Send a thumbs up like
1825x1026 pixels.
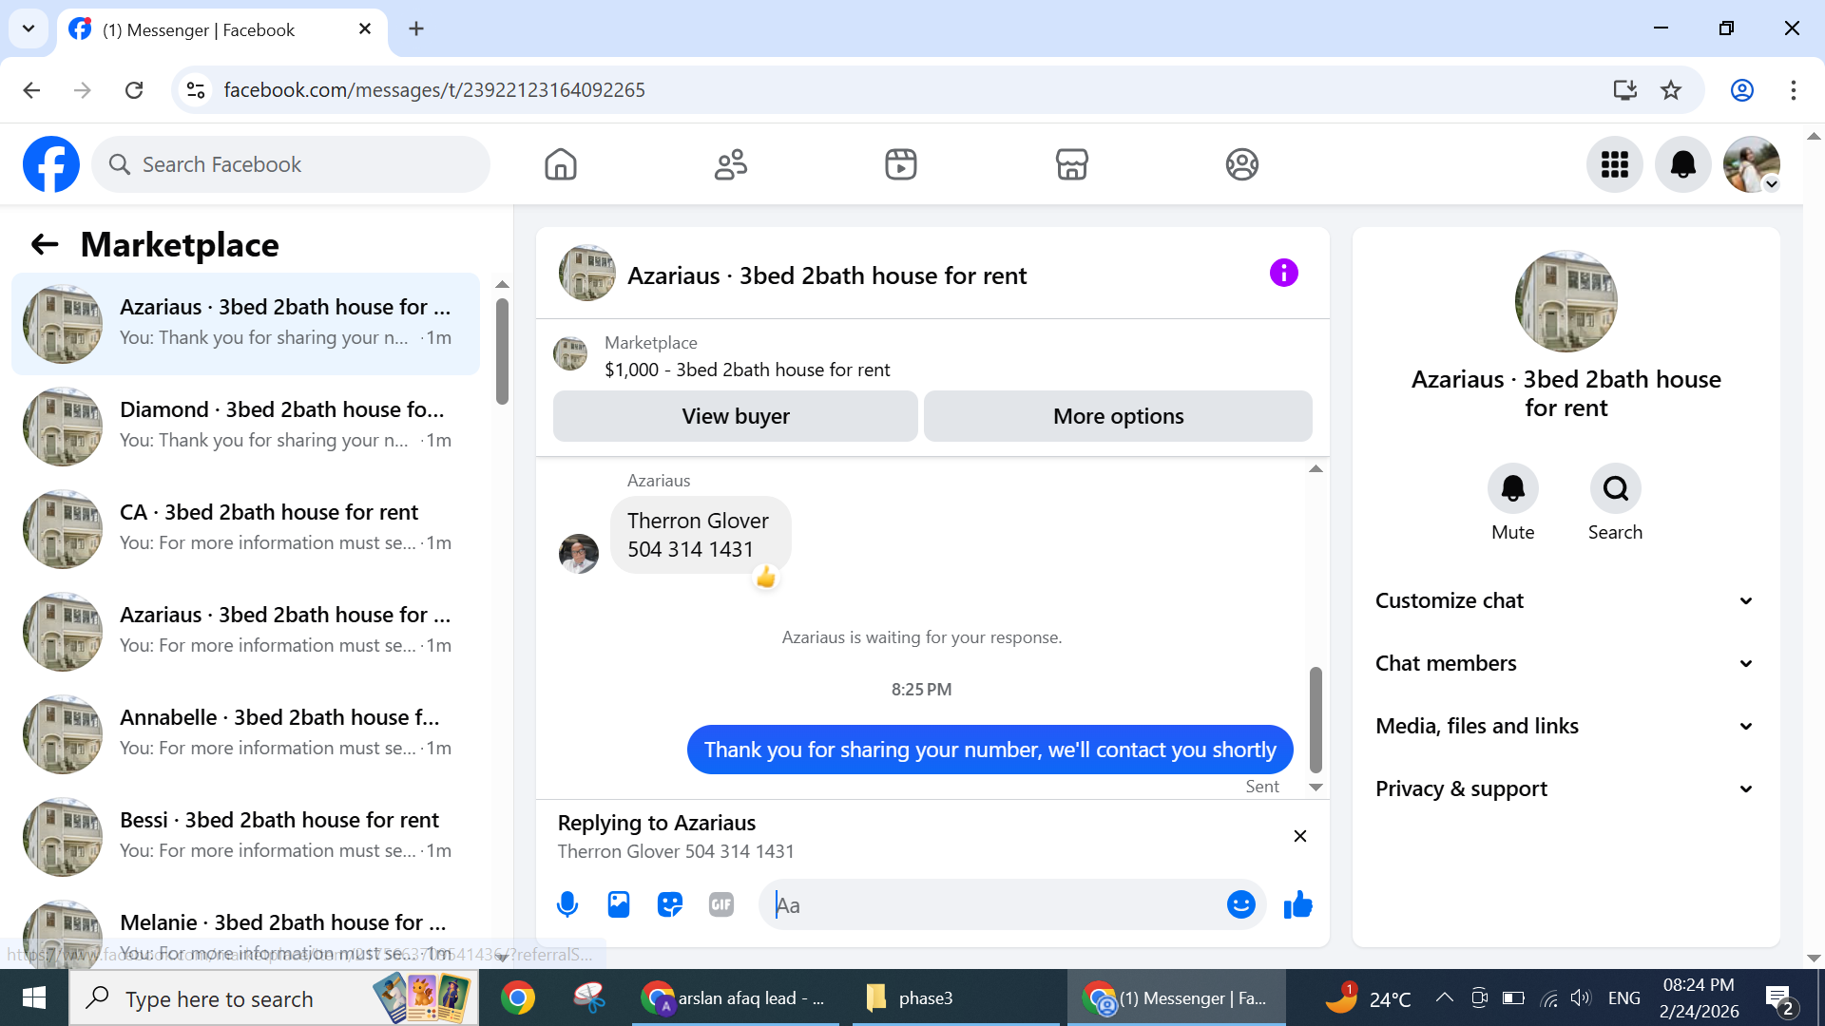click(1297, 904)
